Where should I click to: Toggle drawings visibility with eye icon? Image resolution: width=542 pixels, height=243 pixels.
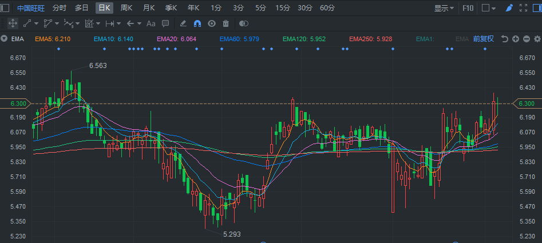212,23
